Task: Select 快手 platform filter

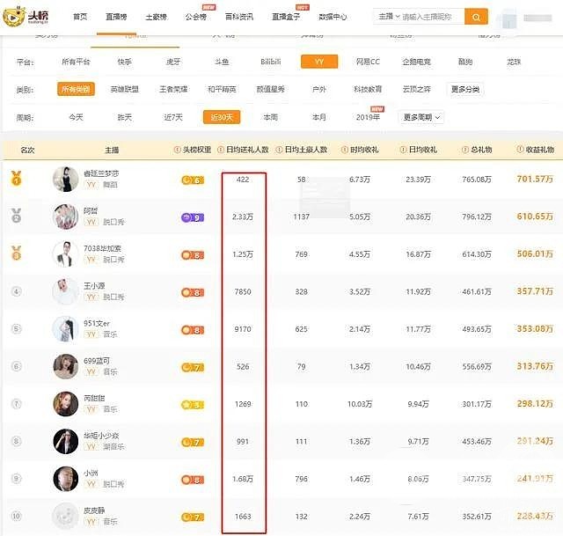Action: click(125, 62)
